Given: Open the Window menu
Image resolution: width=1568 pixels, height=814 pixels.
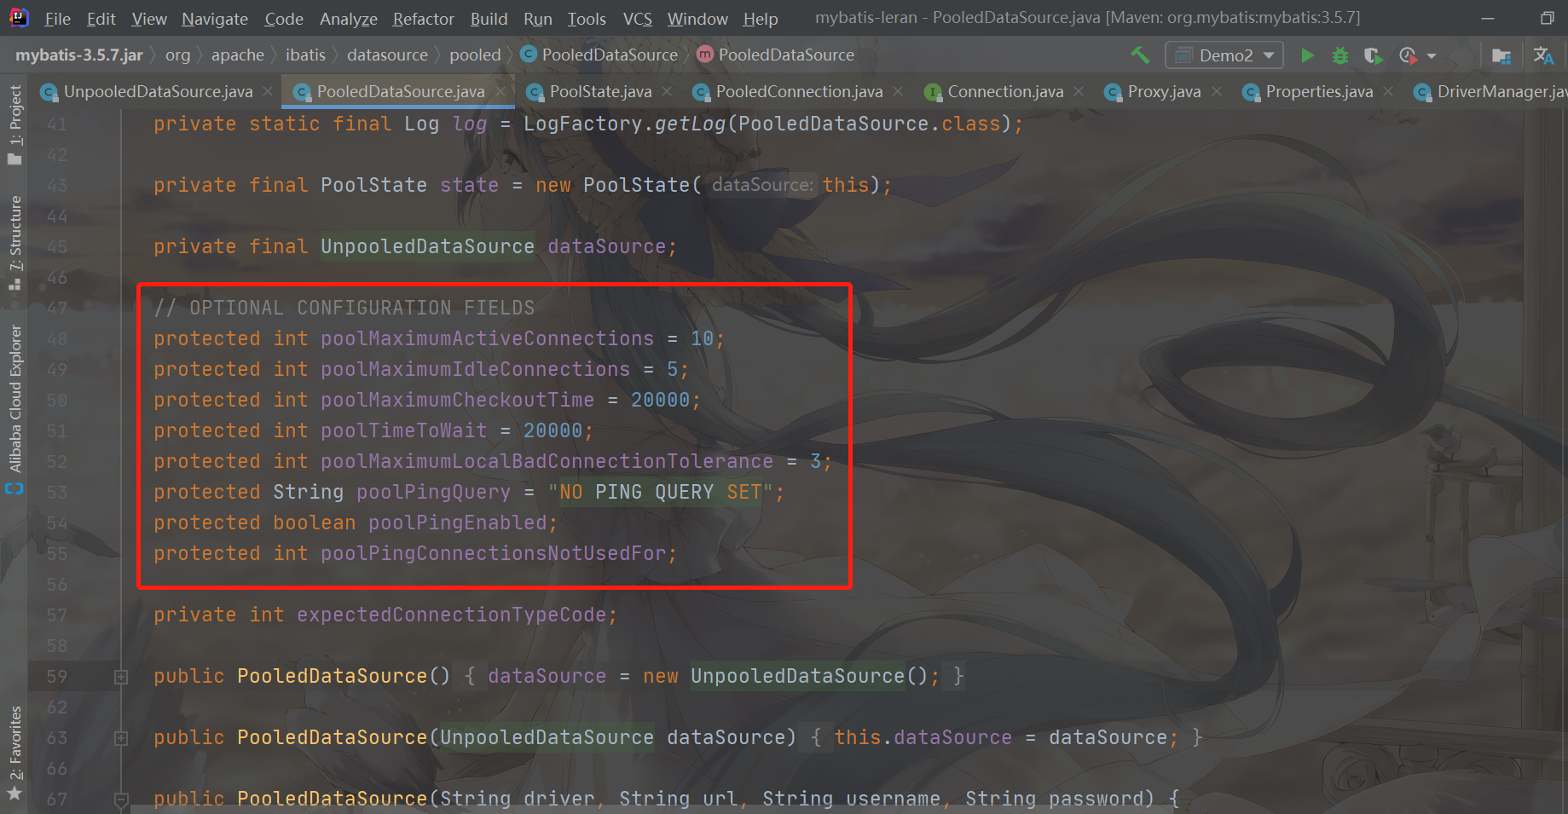Looking at the screenshot, I should pyautogui.click(x=697, y=19).
